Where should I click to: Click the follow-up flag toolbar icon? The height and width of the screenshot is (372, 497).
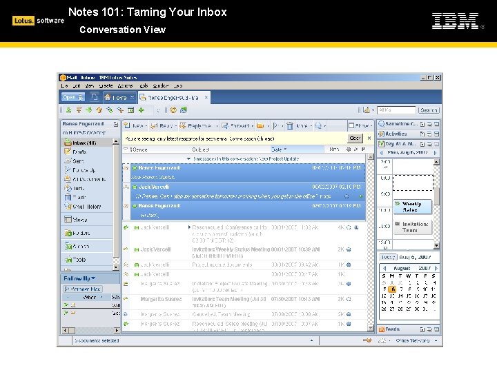coord(275,125)
